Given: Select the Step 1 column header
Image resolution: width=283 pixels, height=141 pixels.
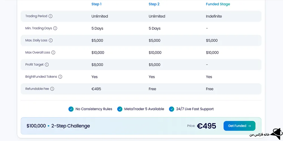Looking at the screenshot, I should [97, 4].
